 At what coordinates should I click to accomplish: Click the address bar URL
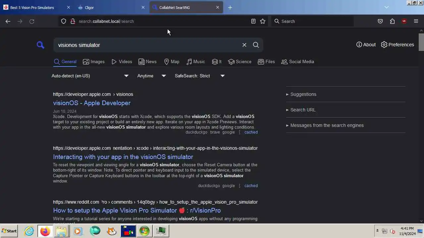(106, 21)
